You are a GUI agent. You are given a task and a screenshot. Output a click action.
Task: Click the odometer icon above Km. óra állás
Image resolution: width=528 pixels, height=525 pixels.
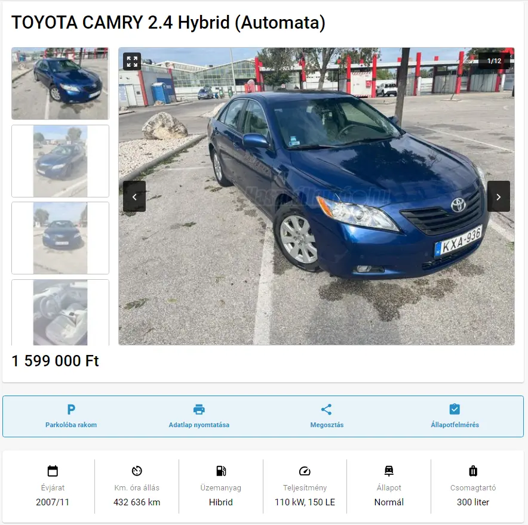point(137,471)
